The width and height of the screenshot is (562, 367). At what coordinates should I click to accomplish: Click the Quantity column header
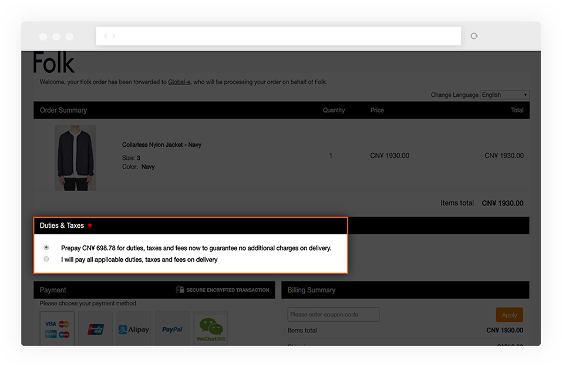334,110
